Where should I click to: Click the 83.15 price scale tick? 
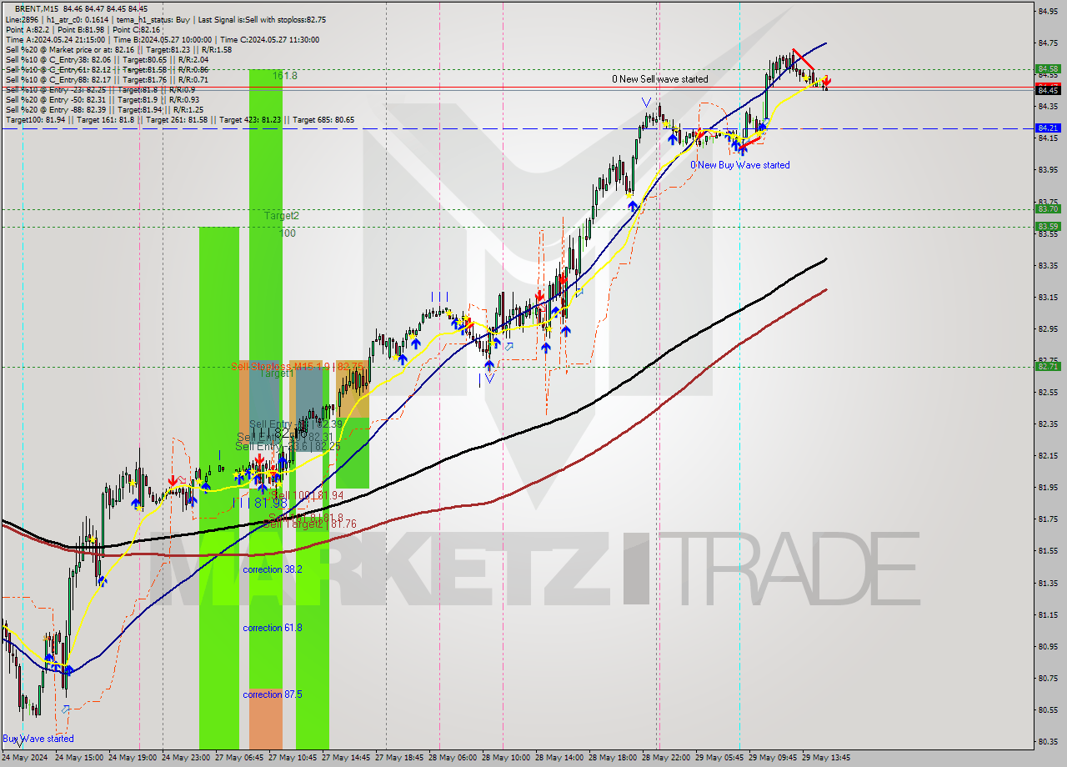tap(1048, 297)
